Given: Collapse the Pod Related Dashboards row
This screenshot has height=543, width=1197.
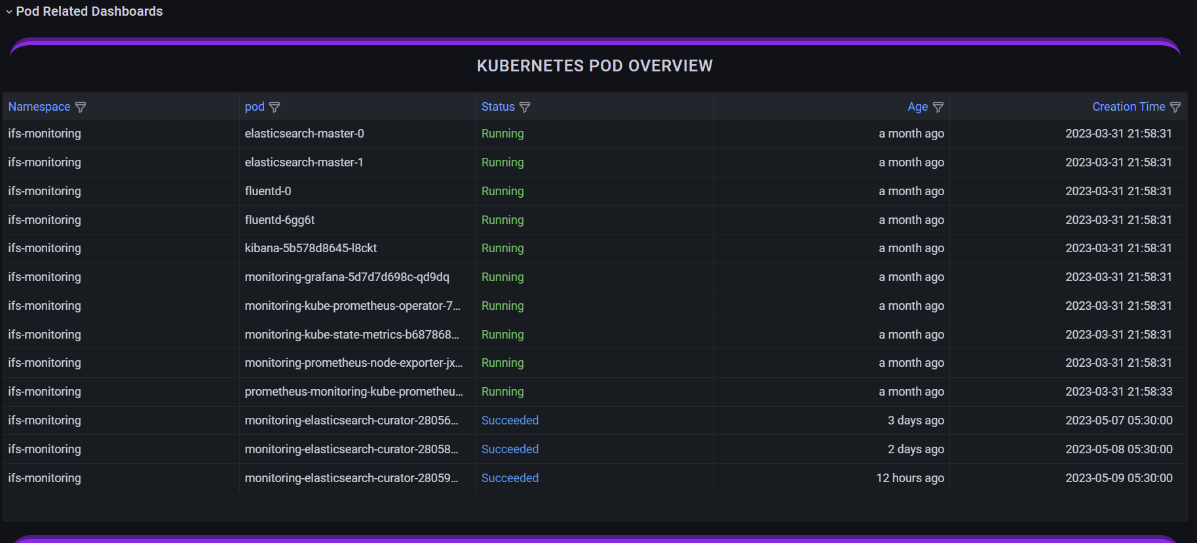Looking at the screenshot, I should tap(9, 12).
